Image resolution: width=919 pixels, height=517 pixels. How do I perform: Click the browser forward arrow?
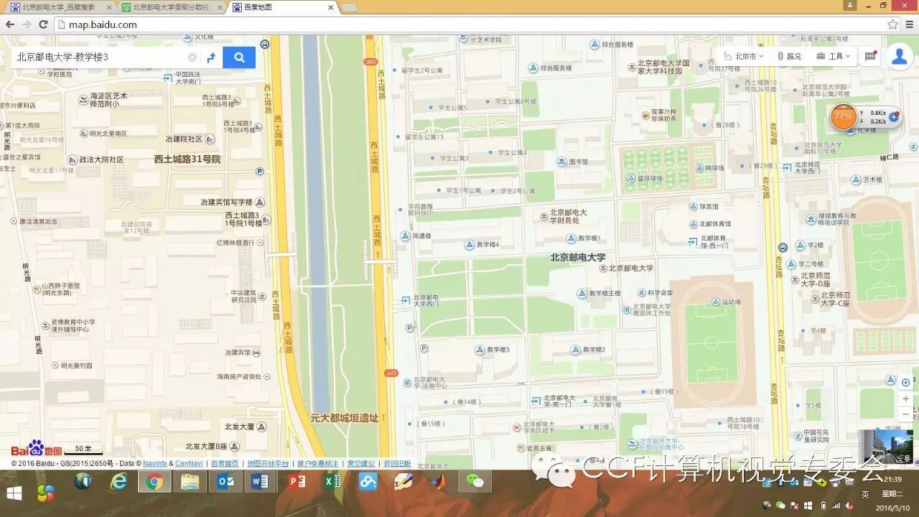[27, 24]
